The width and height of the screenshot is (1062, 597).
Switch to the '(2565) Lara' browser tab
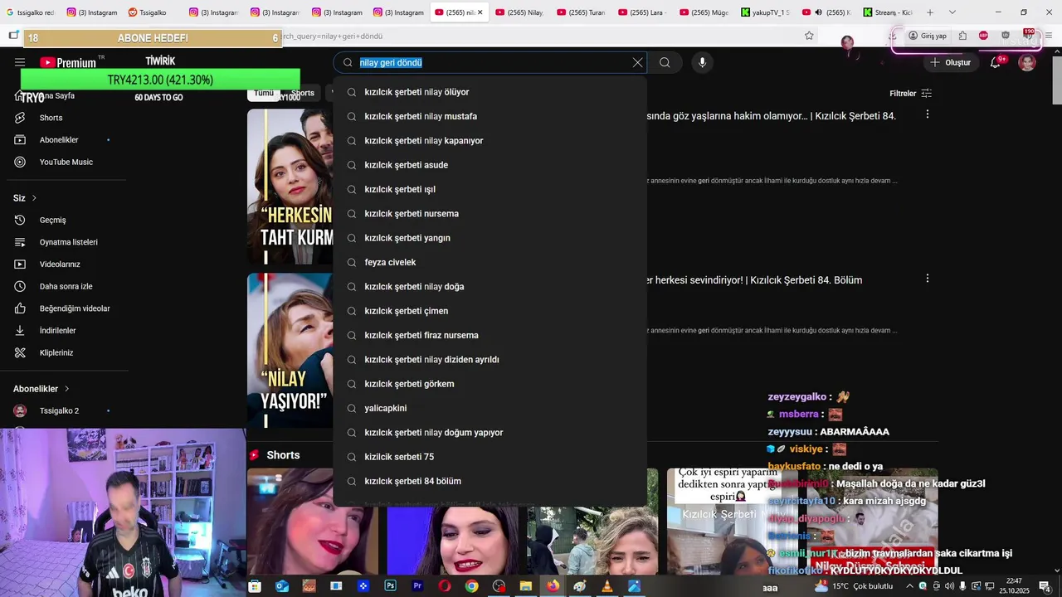[x=641, y=12]
